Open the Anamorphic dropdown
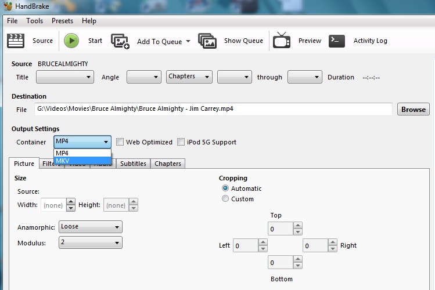Image resolution: width=435 pixels, height=290 pixels. tap(90, 227)
